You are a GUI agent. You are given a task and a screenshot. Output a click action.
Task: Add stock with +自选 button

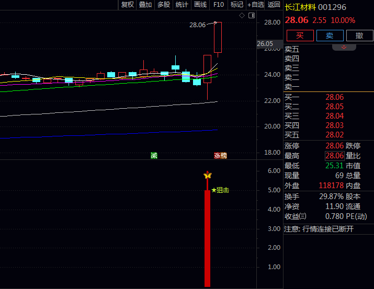click(255, 5)
